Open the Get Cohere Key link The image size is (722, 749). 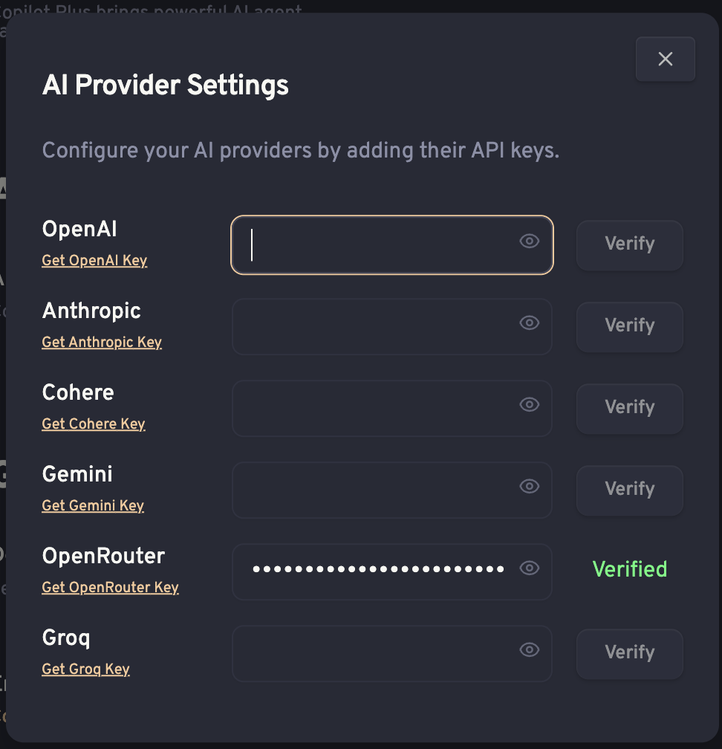(x=94, y=424)
